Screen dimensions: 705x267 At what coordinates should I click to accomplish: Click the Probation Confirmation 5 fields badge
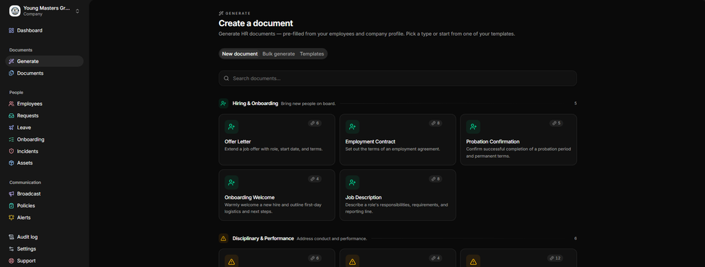point(556,123)
